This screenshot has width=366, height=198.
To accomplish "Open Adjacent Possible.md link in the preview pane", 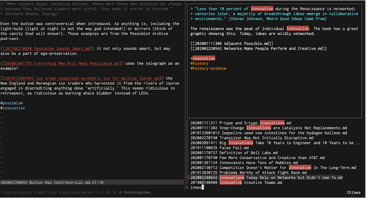I will point(232,44).
